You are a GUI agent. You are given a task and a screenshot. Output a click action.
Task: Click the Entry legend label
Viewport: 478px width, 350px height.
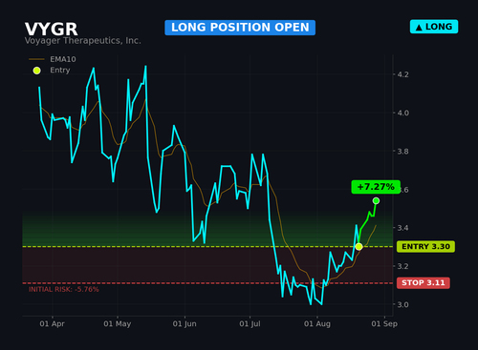[x=60, y=71]
